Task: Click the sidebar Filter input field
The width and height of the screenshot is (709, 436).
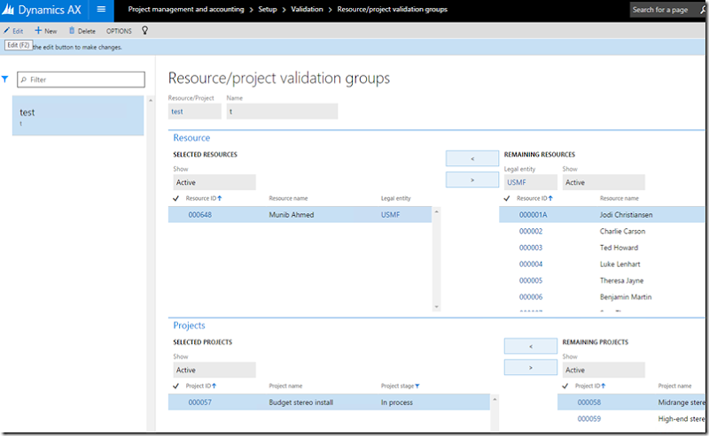Action: [x=81, y=80]
